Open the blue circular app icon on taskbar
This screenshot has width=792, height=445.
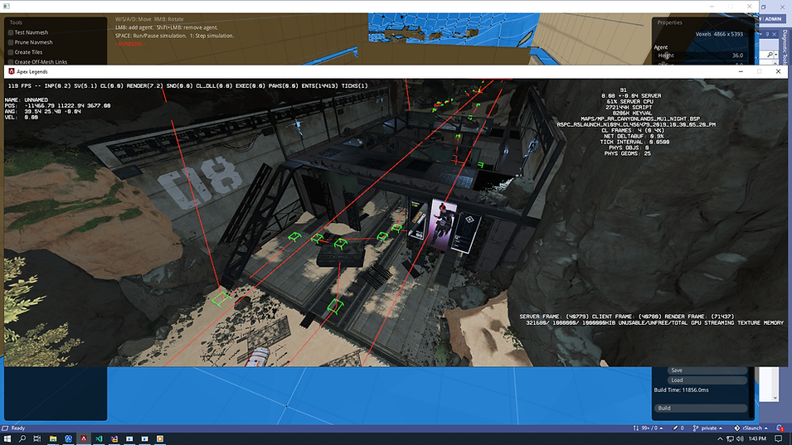tap(68, 439)
